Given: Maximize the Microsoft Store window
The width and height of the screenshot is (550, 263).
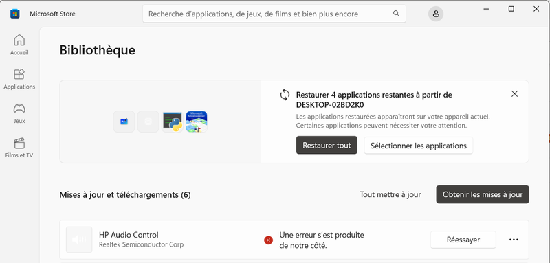Looking at the screenshot, I should coord(511,9).
